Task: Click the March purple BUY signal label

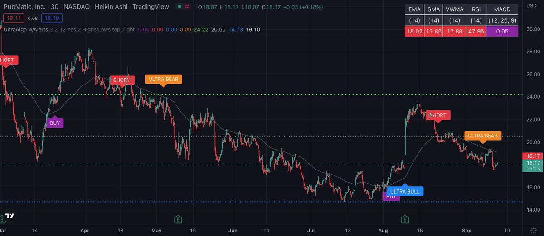Action: (x=55, y=123)
